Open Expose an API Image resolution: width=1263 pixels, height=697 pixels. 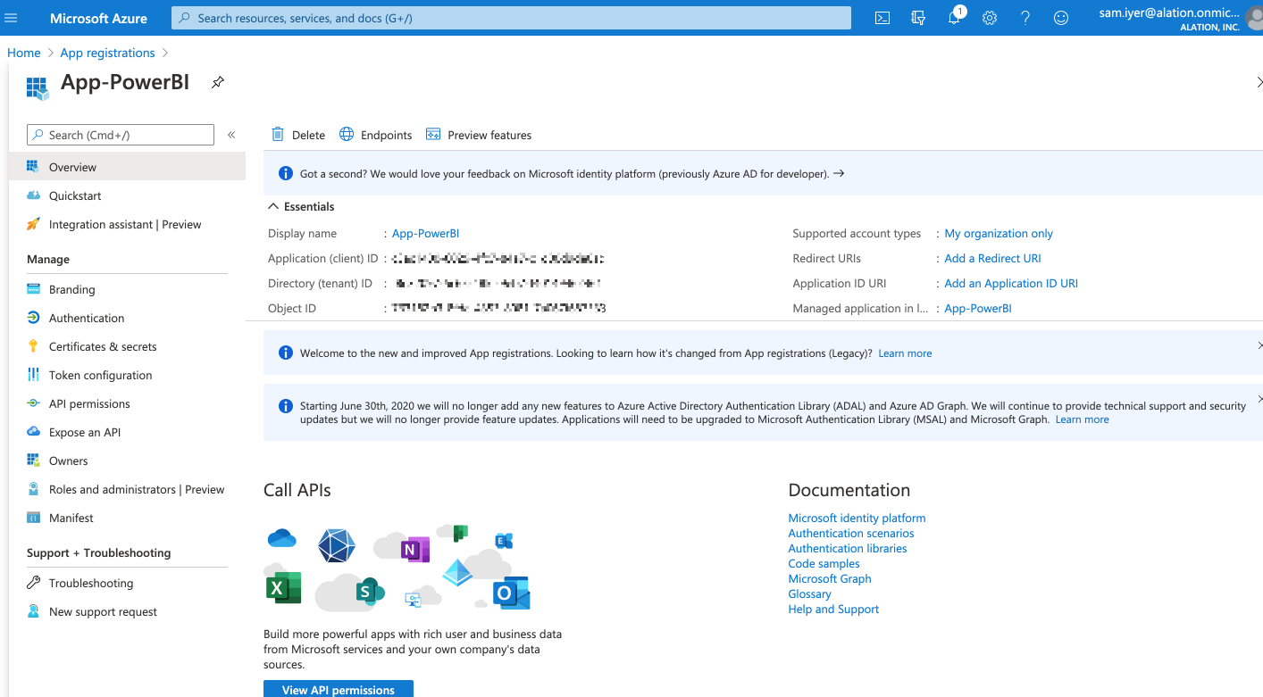click(127, 432)
